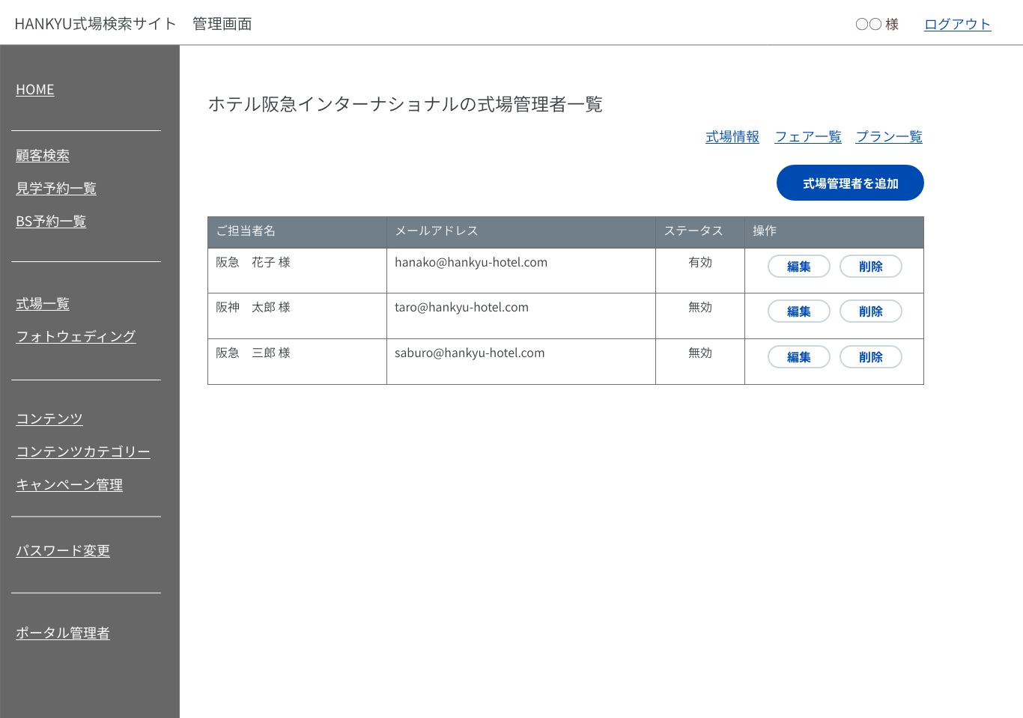Image resolution: width=1023 pixels, height=718 pixels.
Task: Select 見学予約一覧 from the sidebar
Action: [56, 189]
